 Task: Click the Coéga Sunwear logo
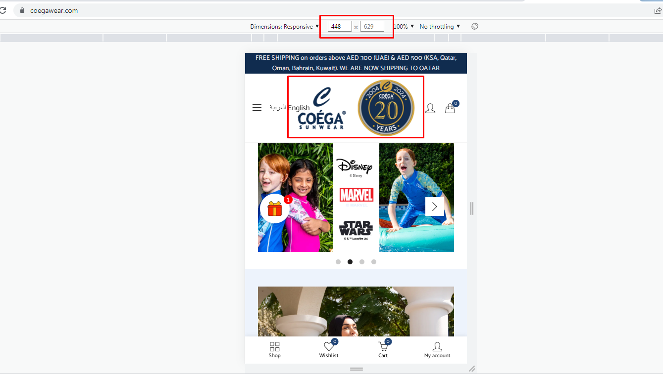point(322,108)
